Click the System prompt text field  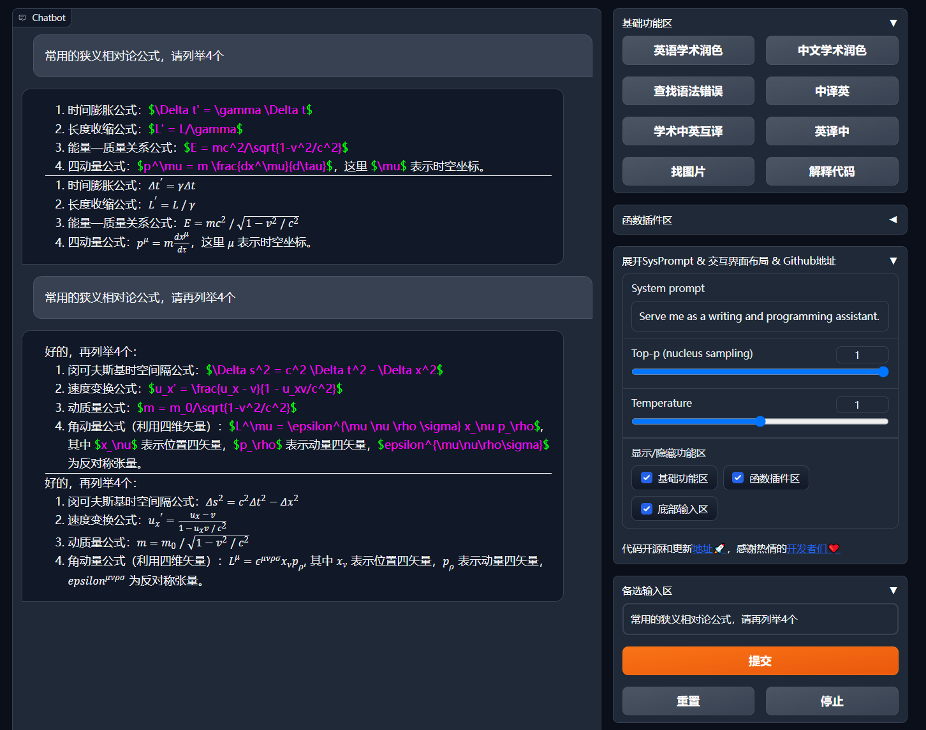759,316
